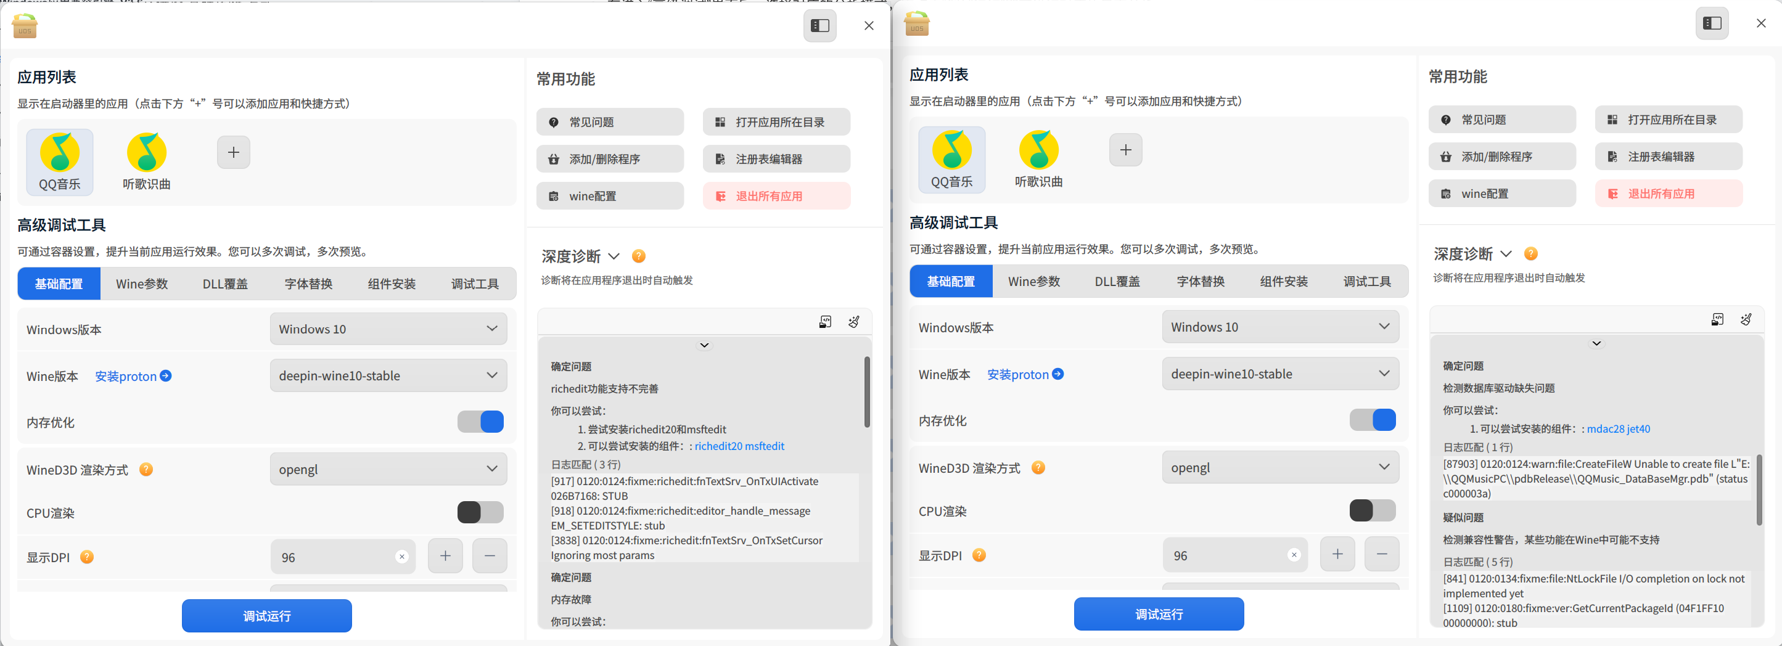Toggle sidebar panel icon in left window

819,26
